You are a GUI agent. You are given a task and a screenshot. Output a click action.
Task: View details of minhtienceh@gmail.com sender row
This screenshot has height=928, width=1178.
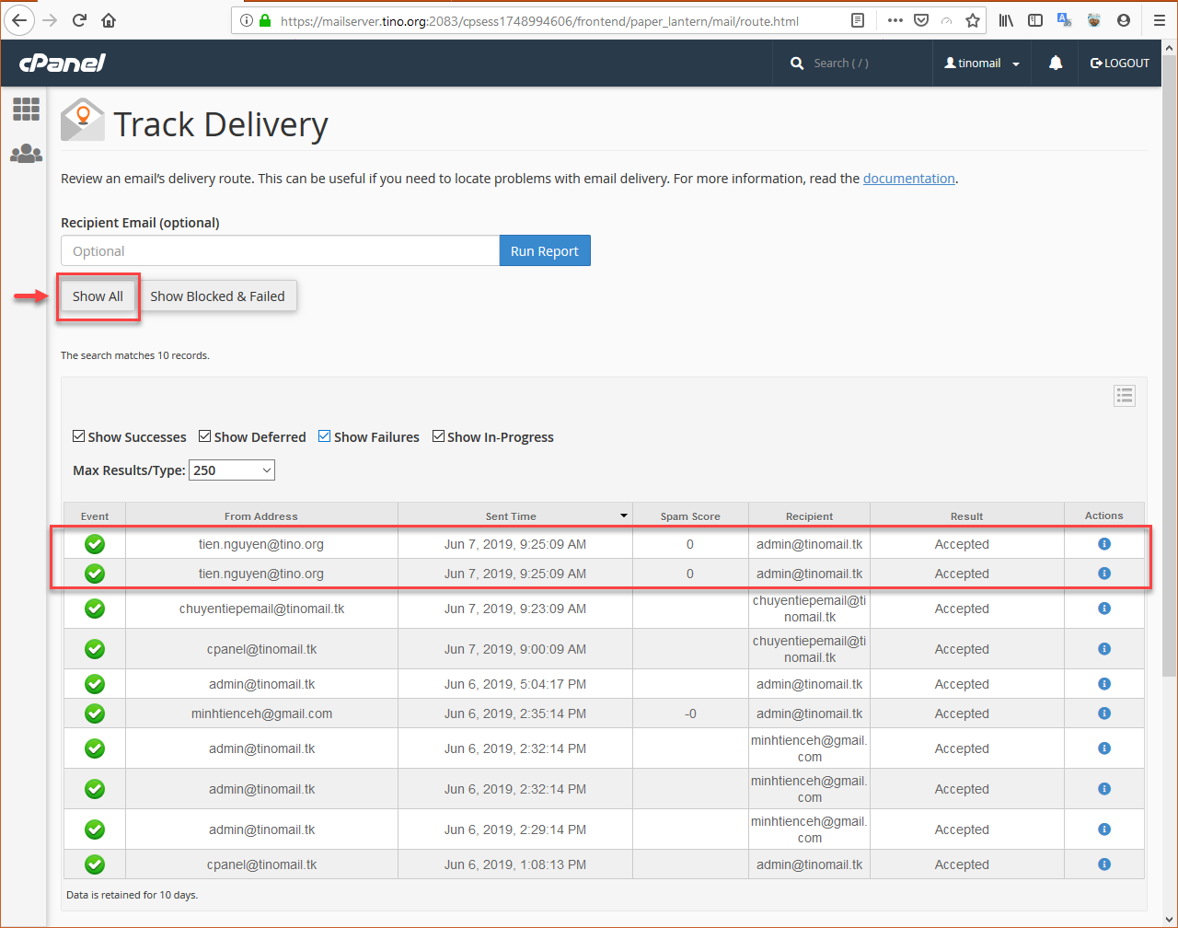1104,713
